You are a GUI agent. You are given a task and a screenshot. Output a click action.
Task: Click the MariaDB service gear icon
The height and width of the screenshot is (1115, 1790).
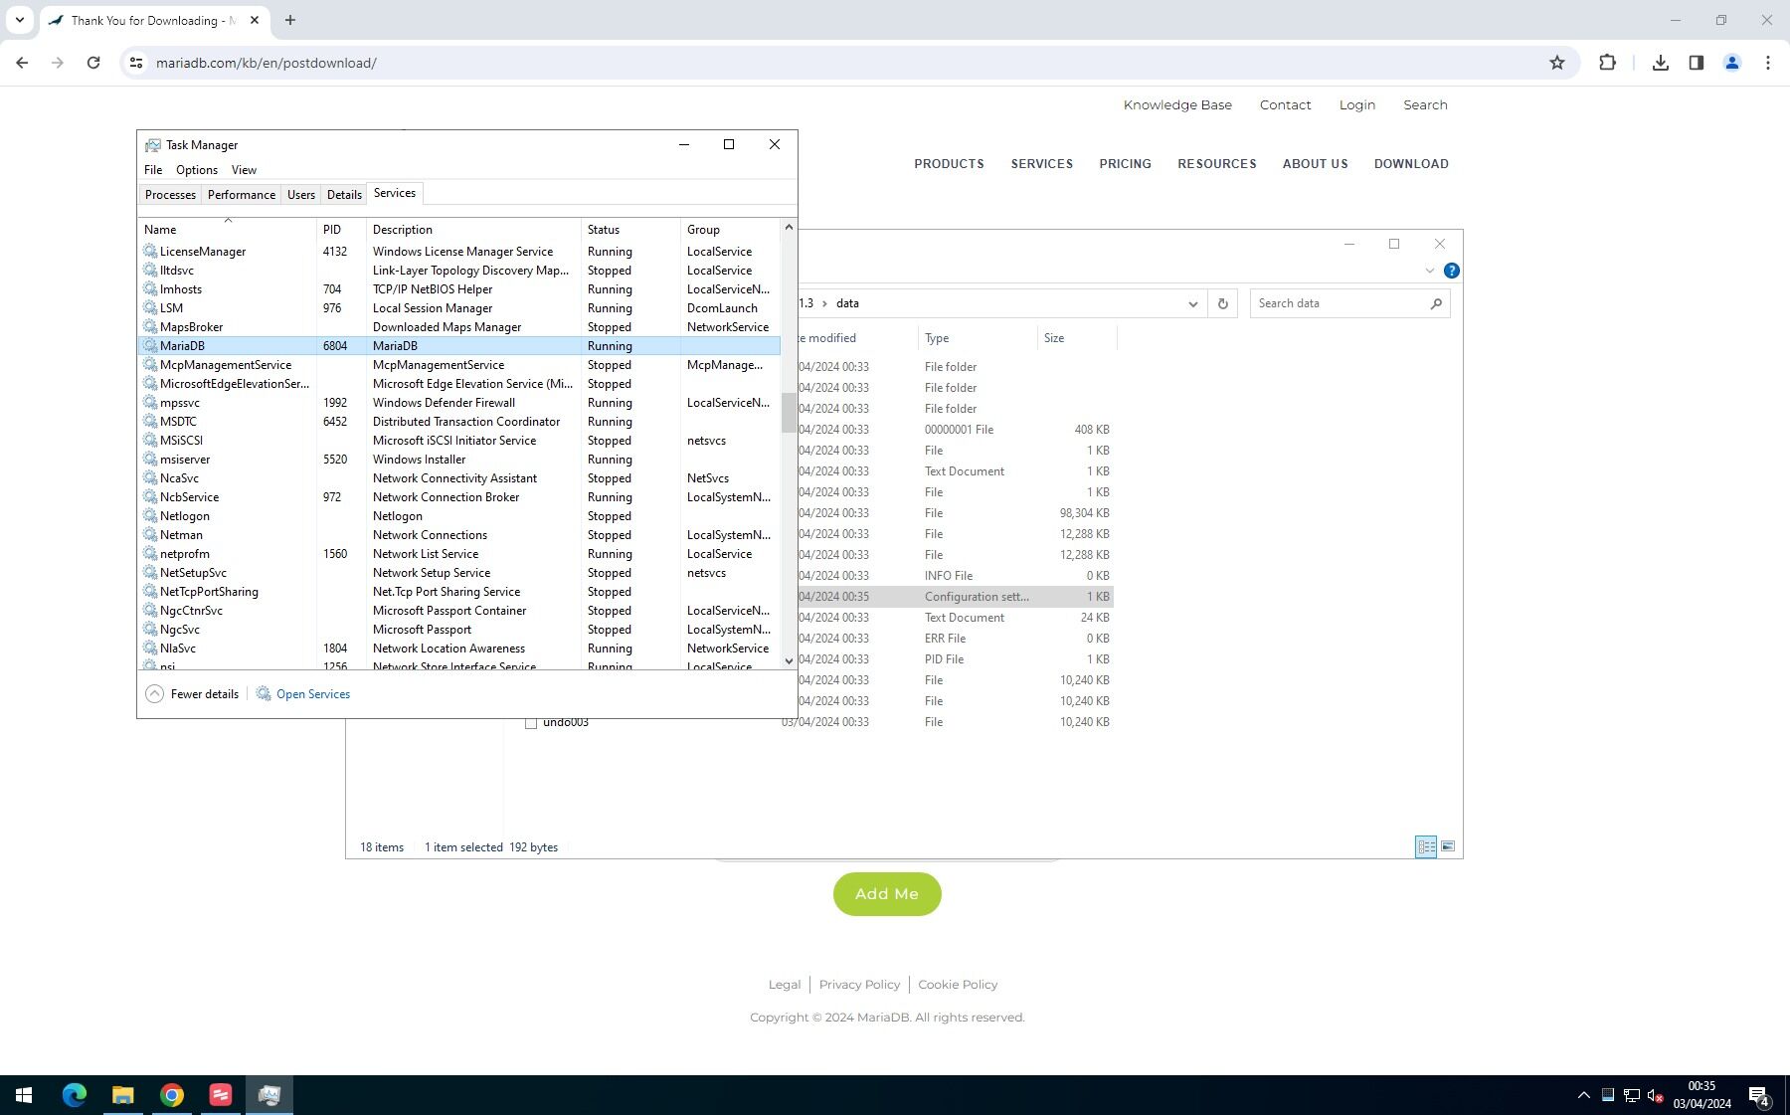[x=150, y=346]
